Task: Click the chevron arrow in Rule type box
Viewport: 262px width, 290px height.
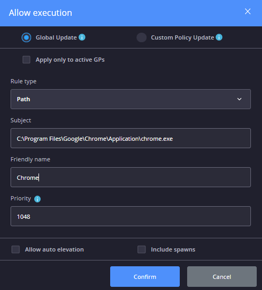Action: 239,99
